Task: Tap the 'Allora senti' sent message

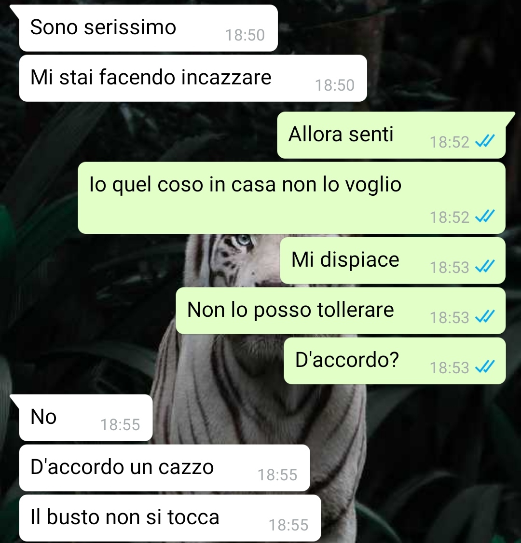Action: coord(391,135)
